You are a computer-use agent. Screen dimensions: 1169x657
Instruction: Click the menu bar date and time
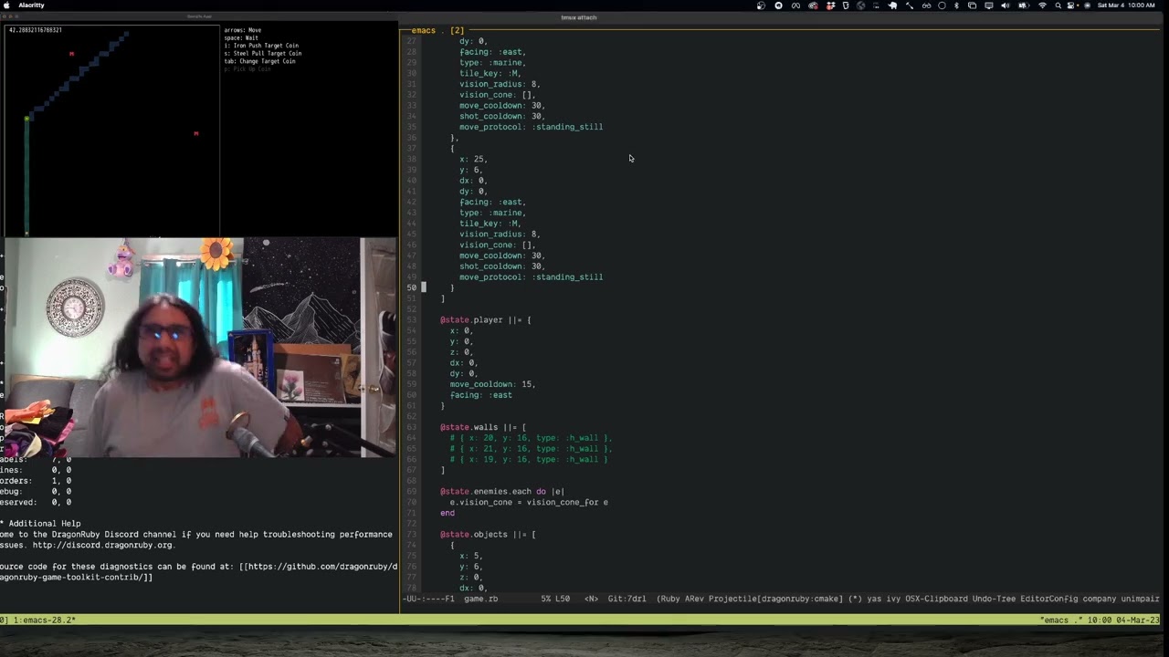click(x=1126, y=5)
